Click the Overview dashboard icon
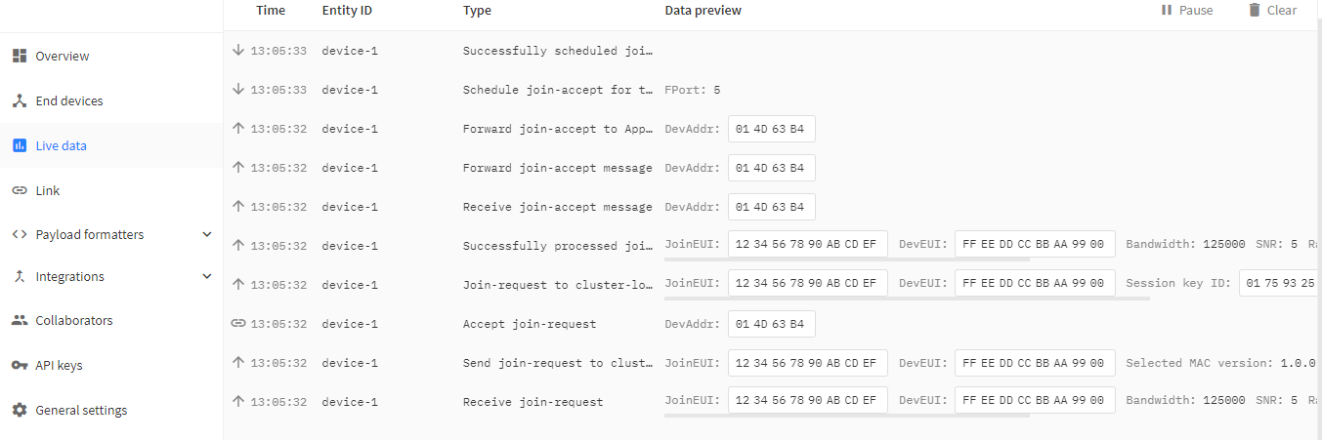The image size is (1322, 440). coord(19,57)
